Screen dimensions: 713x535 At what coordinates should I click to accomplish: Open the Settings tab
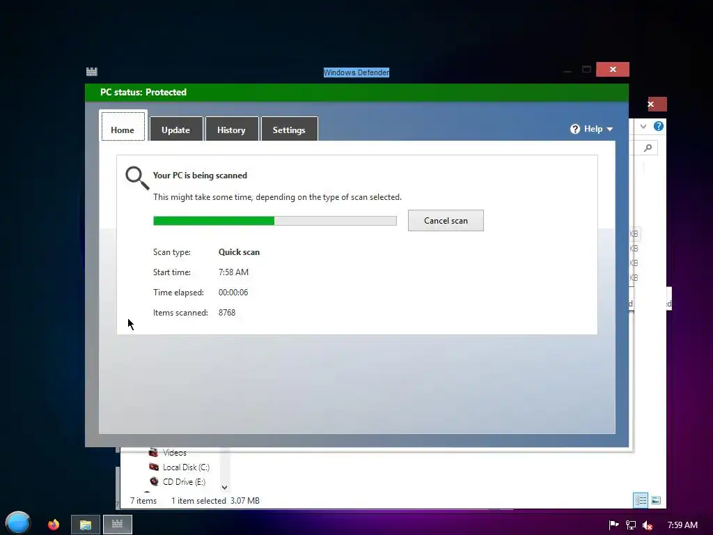click(x=289, y=129)
